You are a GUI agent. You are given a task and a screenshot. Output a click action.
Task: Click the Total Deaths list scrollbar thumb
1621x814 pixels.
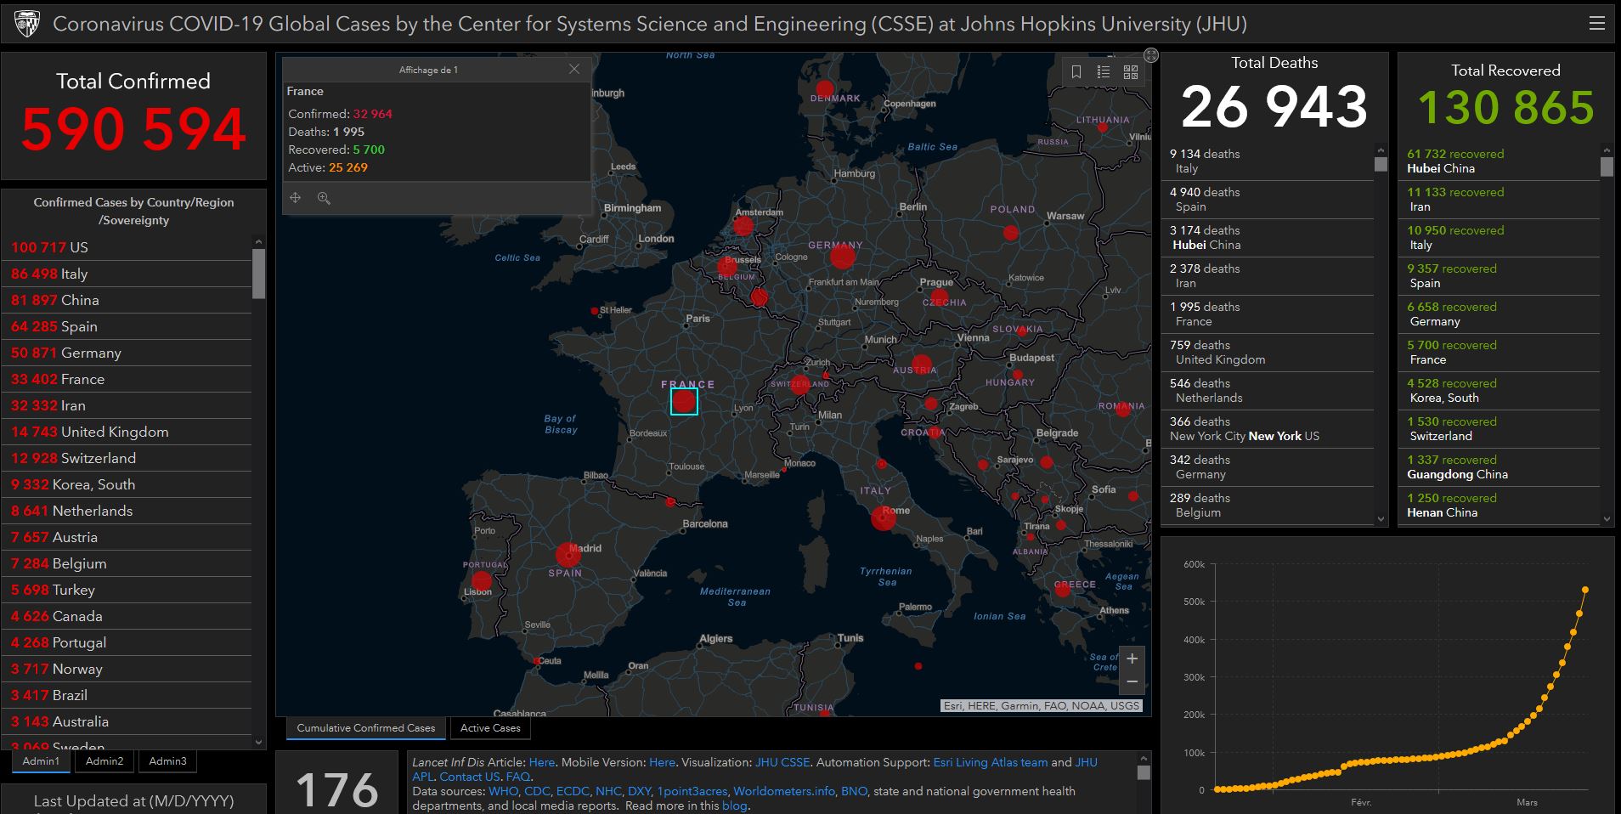pos(1380,164)
